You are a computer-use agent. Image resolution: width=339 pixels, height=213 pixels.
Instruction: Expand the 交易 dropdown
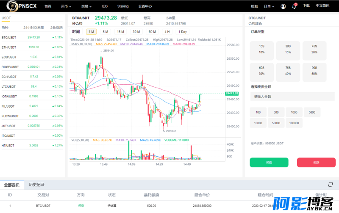click(x=86, y=6)
